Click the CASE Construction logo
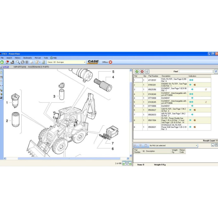The width and height of the screenshot is (218, 218). tap(93, 62)
